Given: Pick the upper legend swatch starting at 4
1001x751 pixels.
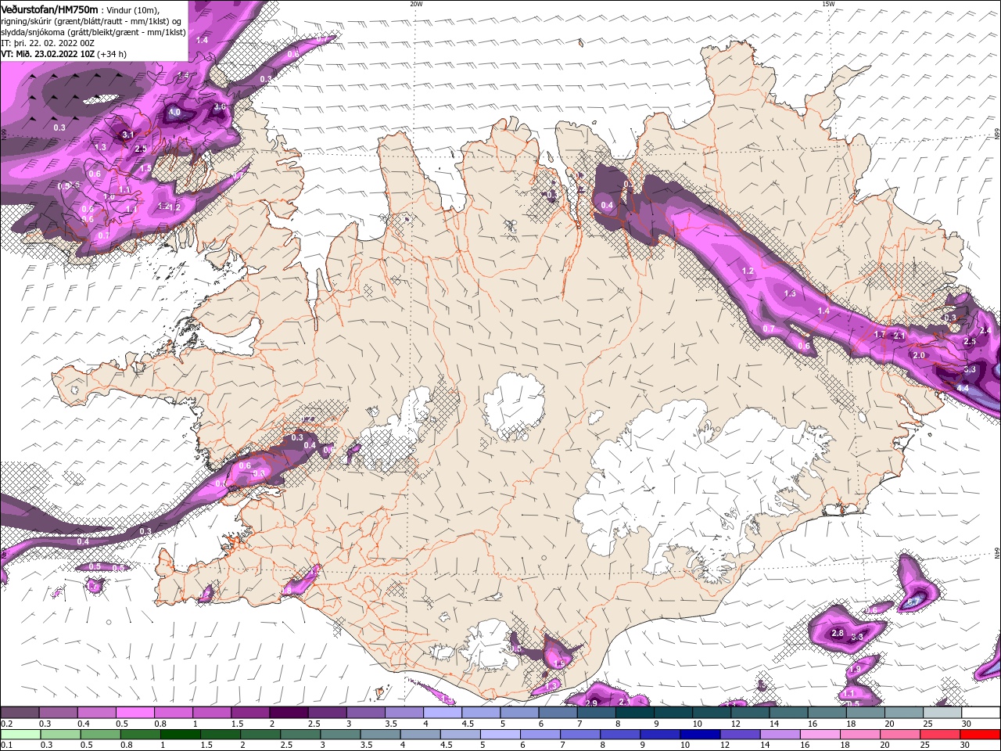Looking at the screenshot, I should [441, 713].
